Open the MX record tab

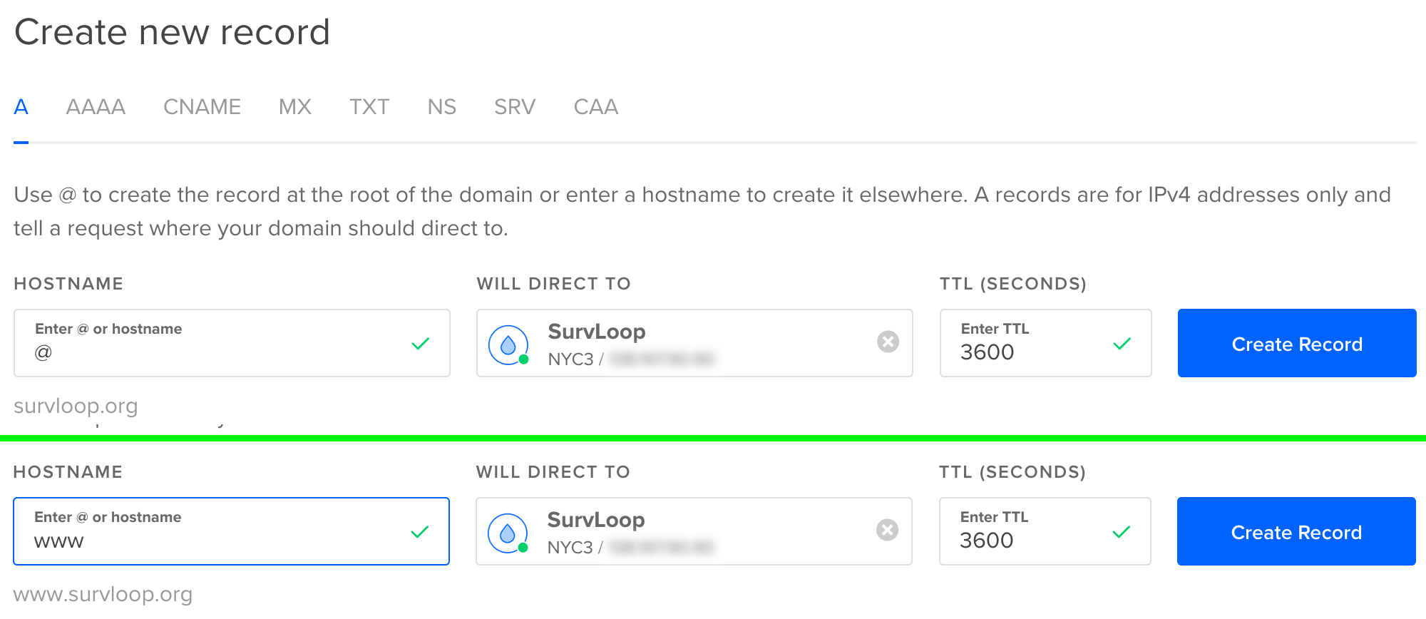coord(295,107)
